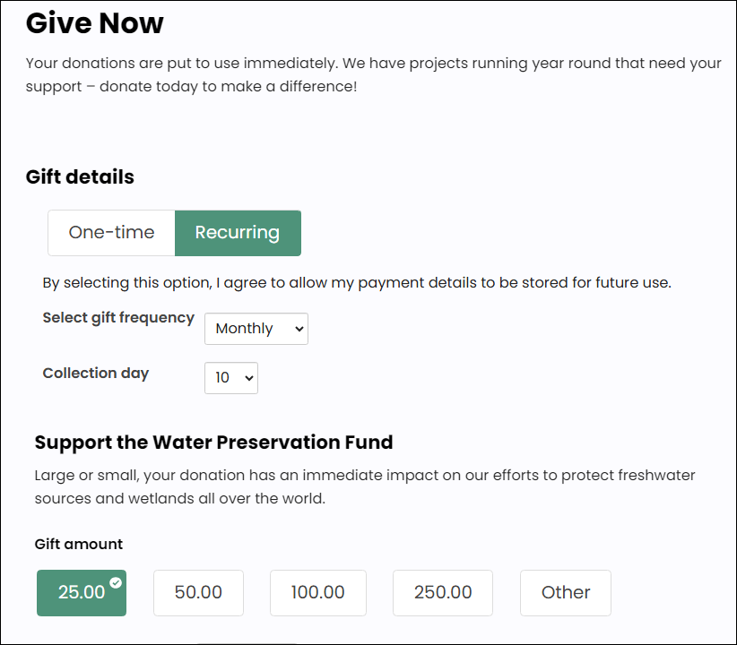Viewport: 737px width, 645px height.
Task: Select the Recurring gift option
Action: (x=238, y=233)
